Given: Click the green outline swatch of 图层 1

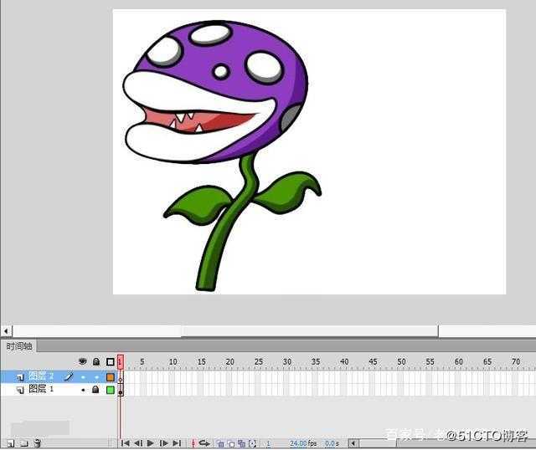Looking at the screenshot, I should [110, 390].
